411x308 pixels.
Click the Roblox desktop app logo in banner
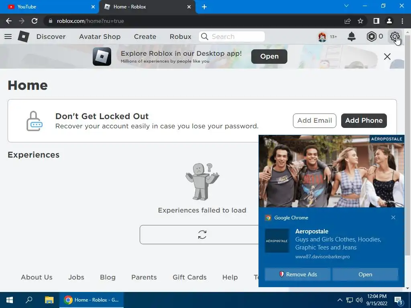[102, 56]
